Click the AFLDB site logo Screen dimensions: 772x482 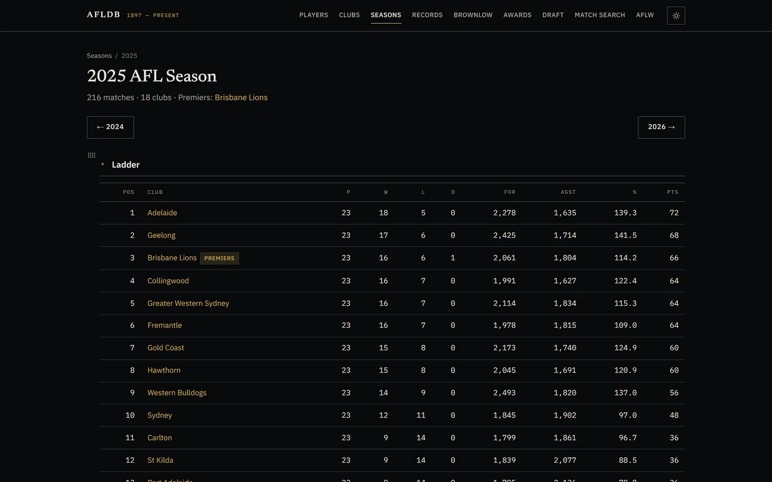point(103,15)
